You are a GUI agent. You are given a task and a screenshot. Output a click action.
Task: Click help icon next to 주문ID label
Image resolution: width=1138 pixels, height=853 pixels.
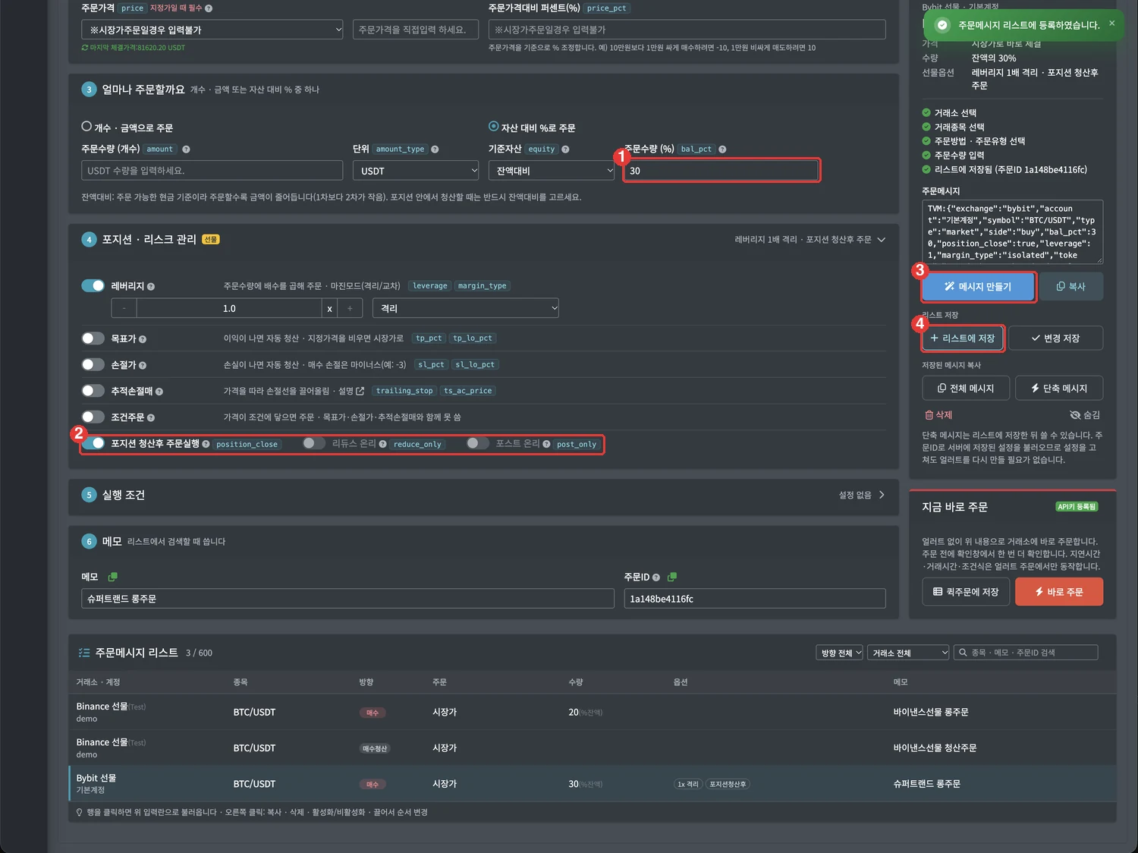click(x=656, y=578)
